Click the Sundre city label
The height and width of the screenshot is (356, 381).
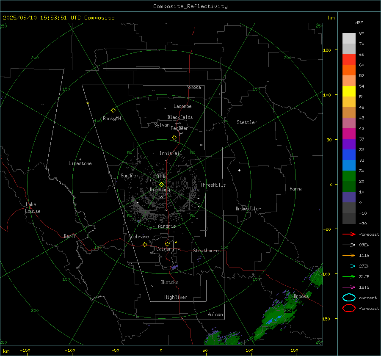click(128, 175)
